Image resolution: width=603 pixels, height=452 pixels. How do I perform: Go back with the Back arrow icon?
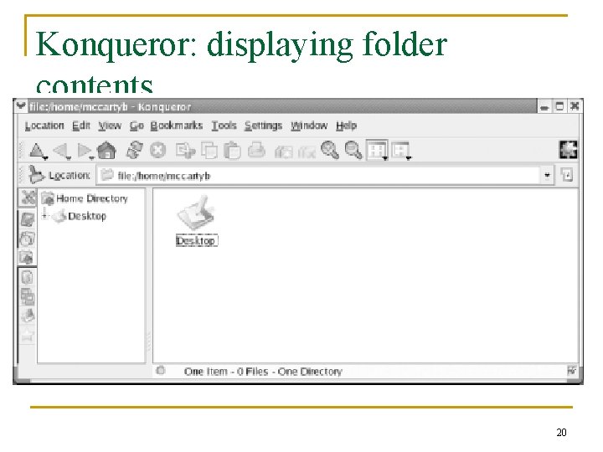point(61,151)
